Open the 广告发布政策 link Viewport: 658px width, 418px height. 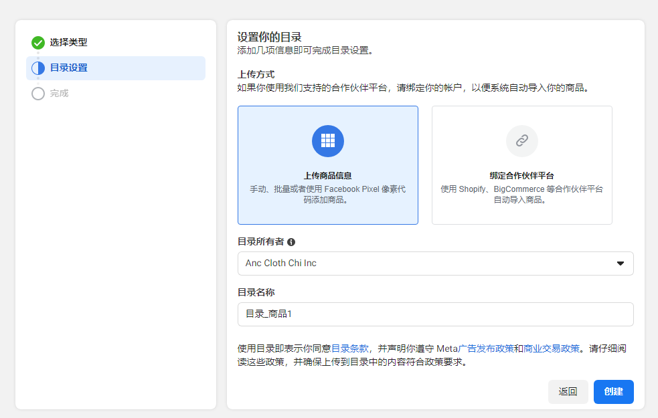[486, 348]
